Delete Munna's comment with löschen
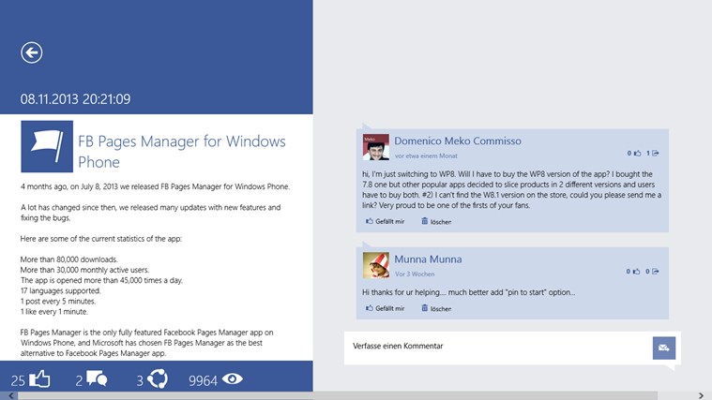The image size is (712, 400). [x=436, y=308]
